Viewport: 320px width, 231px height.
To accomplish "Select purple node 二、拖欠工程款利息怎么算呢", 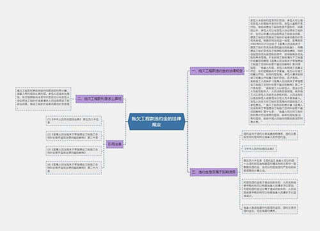I will pos(99,99).
